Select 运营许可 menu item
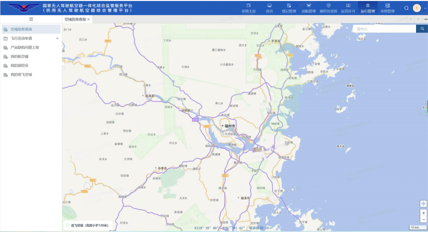The height and width of the screenshot is (232, 428). pyautogui.click(x=348, y=8)
